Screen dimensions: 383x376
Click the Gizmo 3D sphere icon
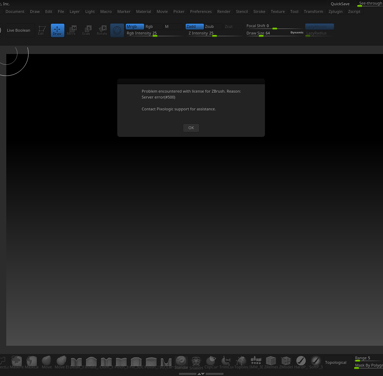coord(117,30)
